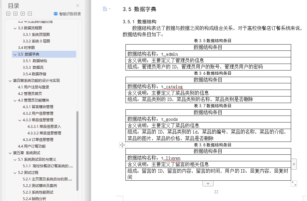Go to 3.4 时序图 heading

tap(26, 47)
